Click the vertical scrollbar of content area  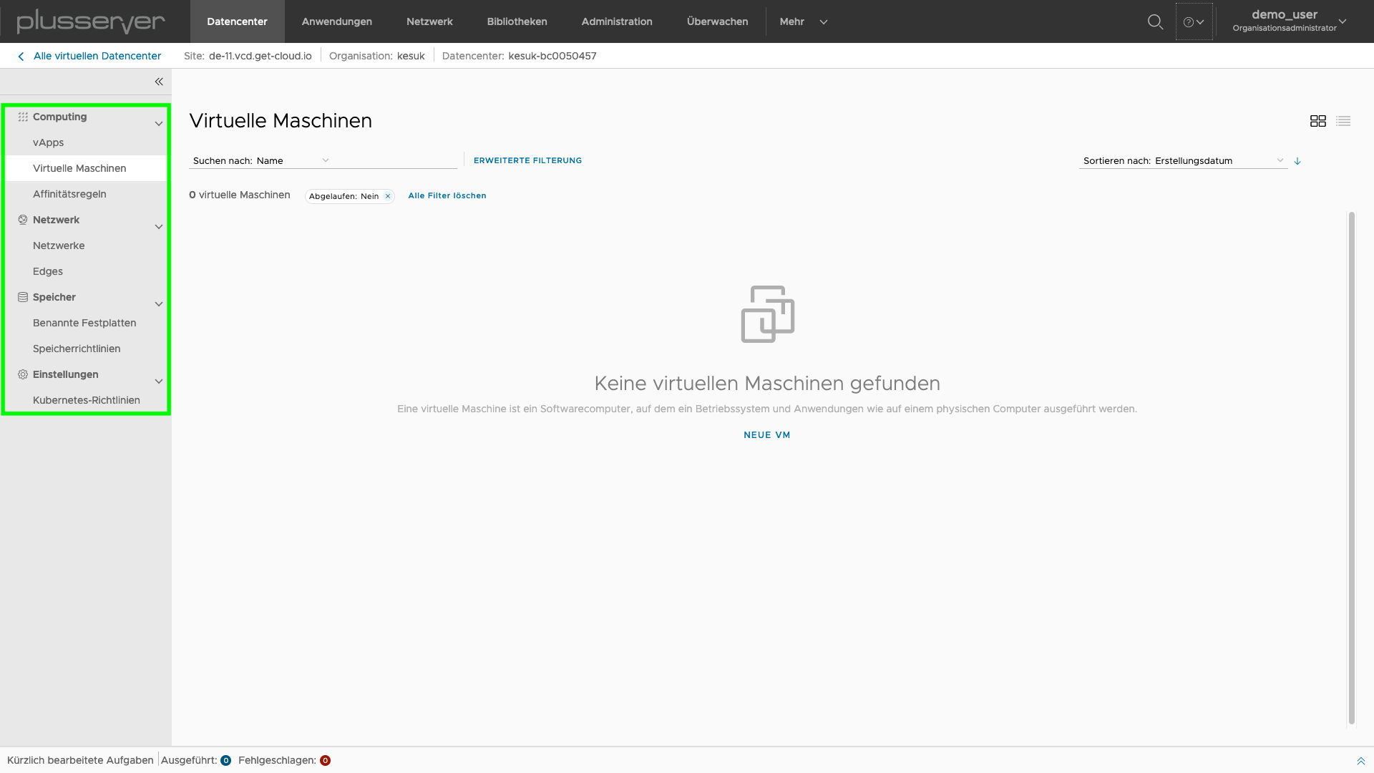pos(1351,469)
